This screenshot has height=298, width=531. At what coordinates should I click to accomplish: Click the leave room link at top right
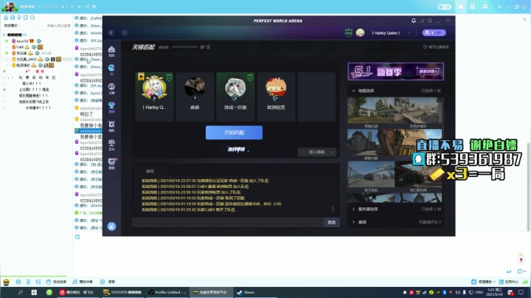coord(436,47)
